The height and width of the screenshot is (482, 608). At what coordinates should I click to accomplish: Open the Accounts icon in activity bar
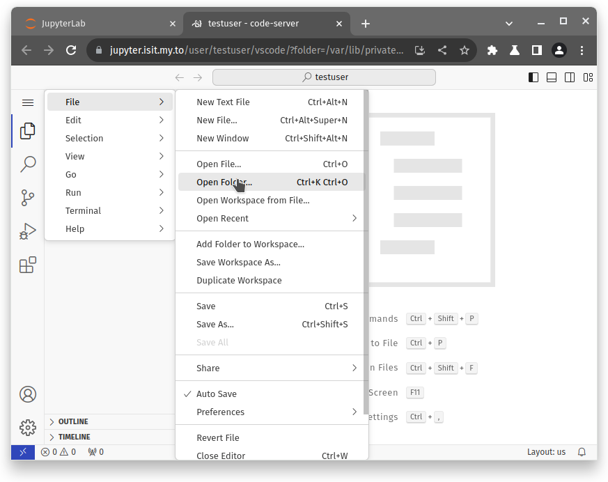[28, 394]
